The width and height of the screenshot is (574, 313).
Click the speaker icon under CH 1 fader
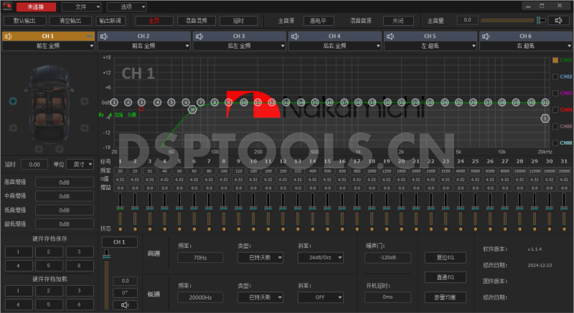click(x=125, y=304)
